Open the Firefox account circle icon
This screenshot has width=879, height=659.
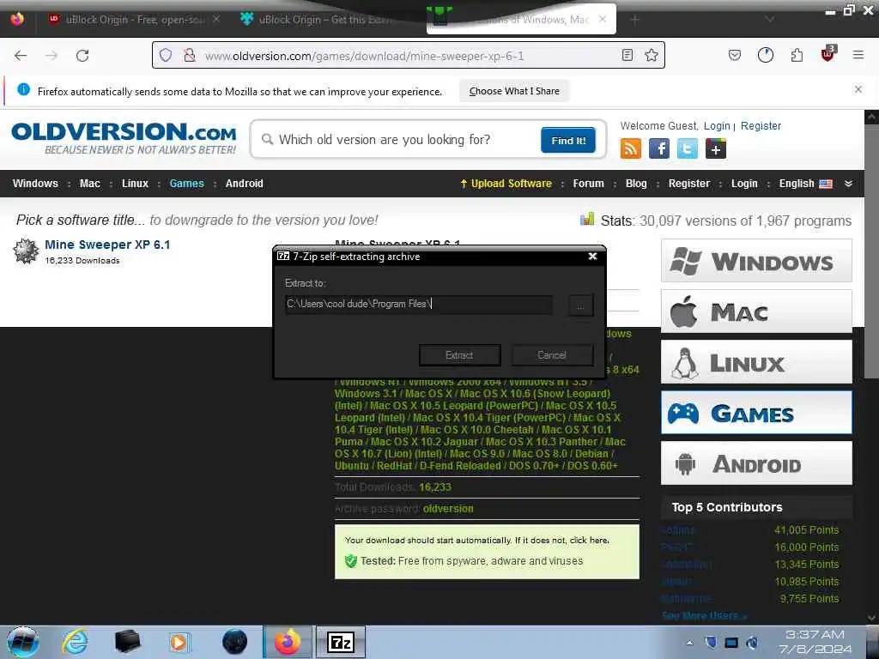tap(765, 55)
